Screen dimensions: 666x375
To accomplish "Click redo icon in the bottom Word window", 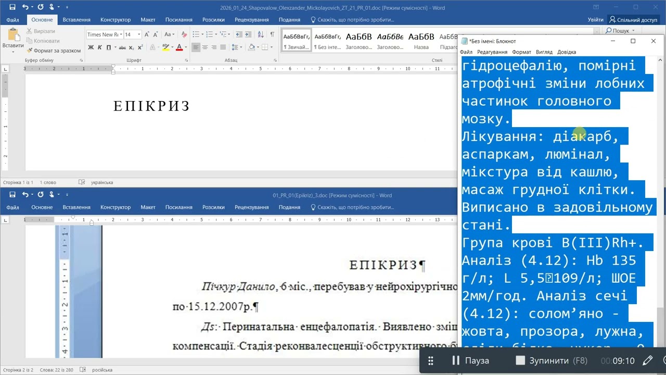I will pos(41,195).
